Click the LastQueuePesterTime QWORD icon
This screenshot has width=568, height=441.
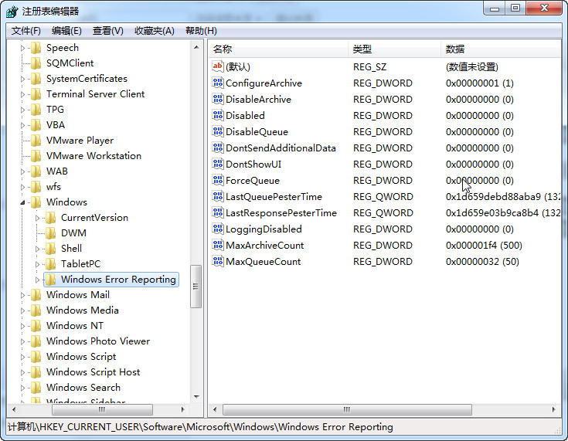click(218, 197)
